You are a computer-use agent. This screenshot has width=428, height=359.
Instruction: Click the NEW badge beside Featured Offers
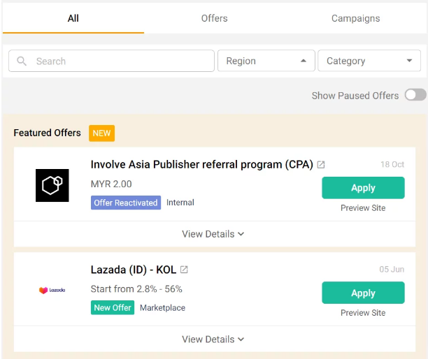(x=101, y=133)
